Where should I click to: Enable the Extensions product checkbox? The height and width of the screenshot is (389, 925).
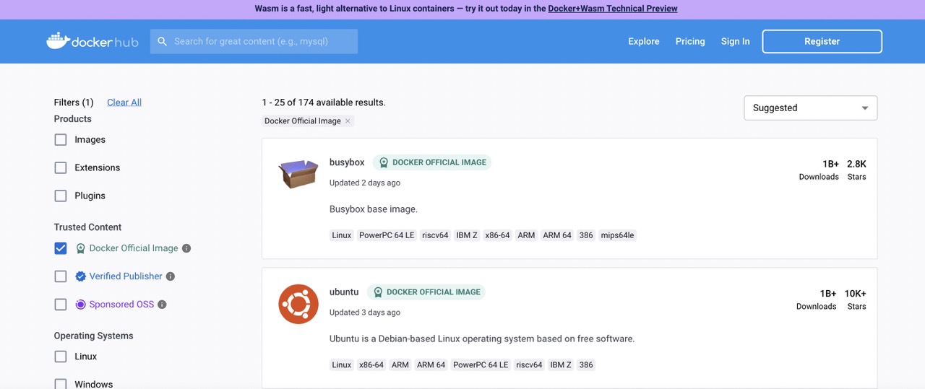pyautogui.click(x=61, y=168)
